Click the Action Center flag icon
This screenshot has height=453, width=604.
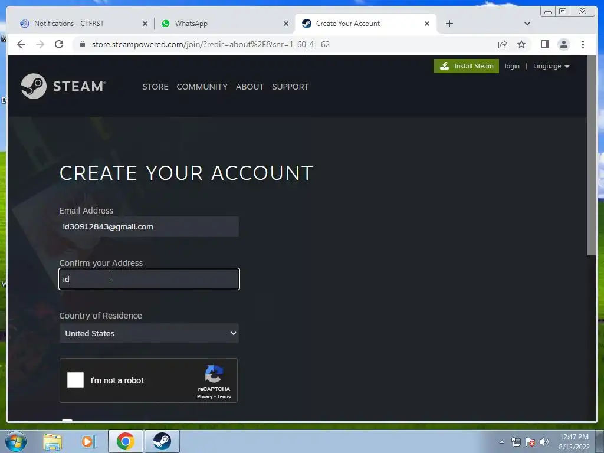(x=530, y=442)
